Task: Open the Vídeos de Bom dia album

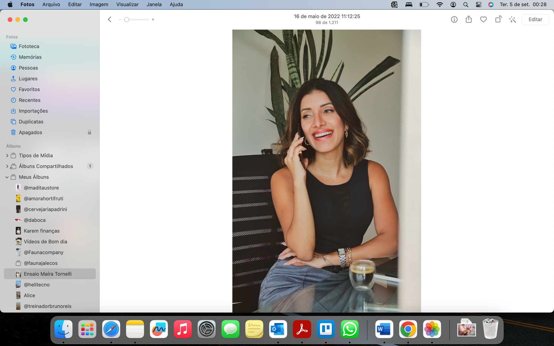Action: point(50,241)
